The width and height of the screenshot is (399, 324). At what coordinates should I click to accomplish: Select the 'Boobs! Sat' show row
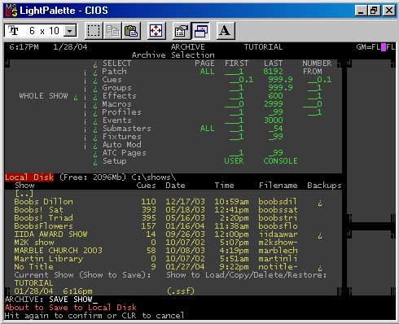[173, 210]
